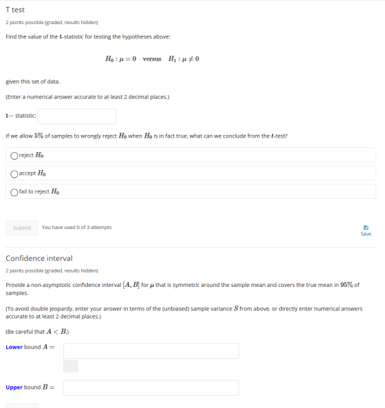
Task: Click the floppy disk Save icon
Action: pos(366,228)
